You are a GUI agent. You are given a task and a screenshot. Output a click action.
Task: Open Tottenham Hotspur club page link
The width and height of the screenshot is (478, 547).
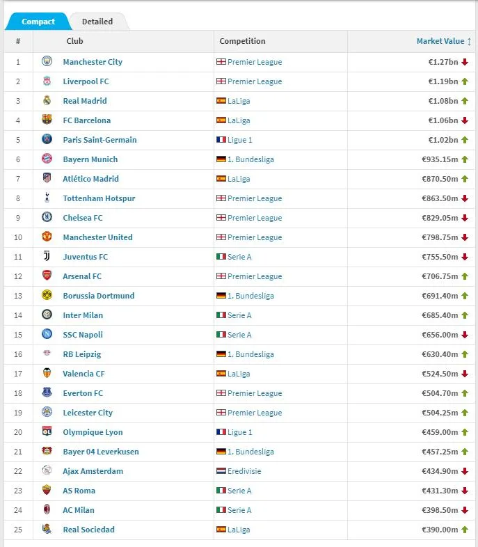[99, 198]
